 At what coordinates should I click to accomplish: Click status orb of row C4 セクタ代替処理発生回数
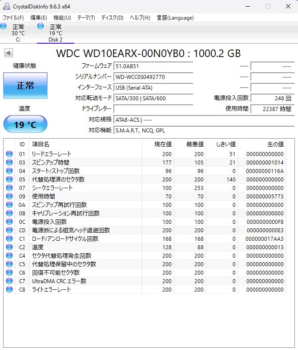tap(9, 255)
